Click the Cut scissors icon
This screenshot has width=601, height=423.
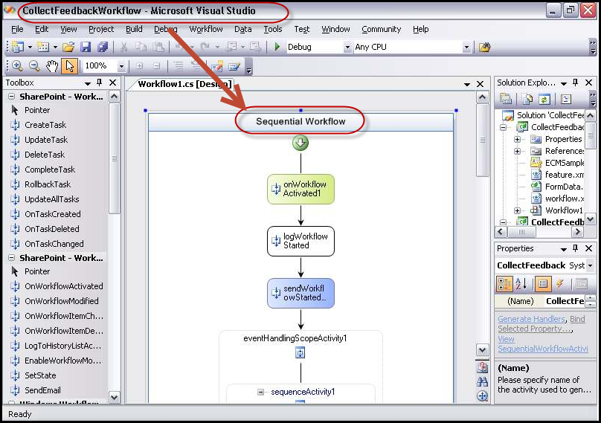[x=123, y=47]
